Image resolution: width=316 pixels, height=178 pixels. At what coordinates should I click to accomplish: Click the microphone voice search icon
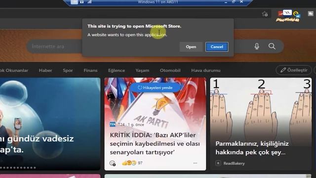(257, 46)
